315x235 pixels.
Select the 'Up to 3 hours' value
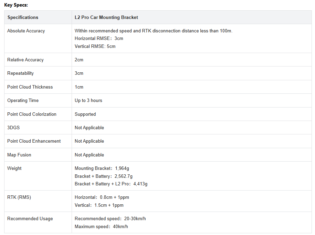88,101
